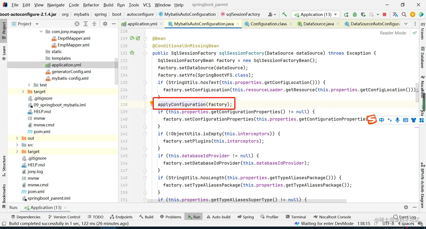Open editor tabs more options menu

(415, 24)
